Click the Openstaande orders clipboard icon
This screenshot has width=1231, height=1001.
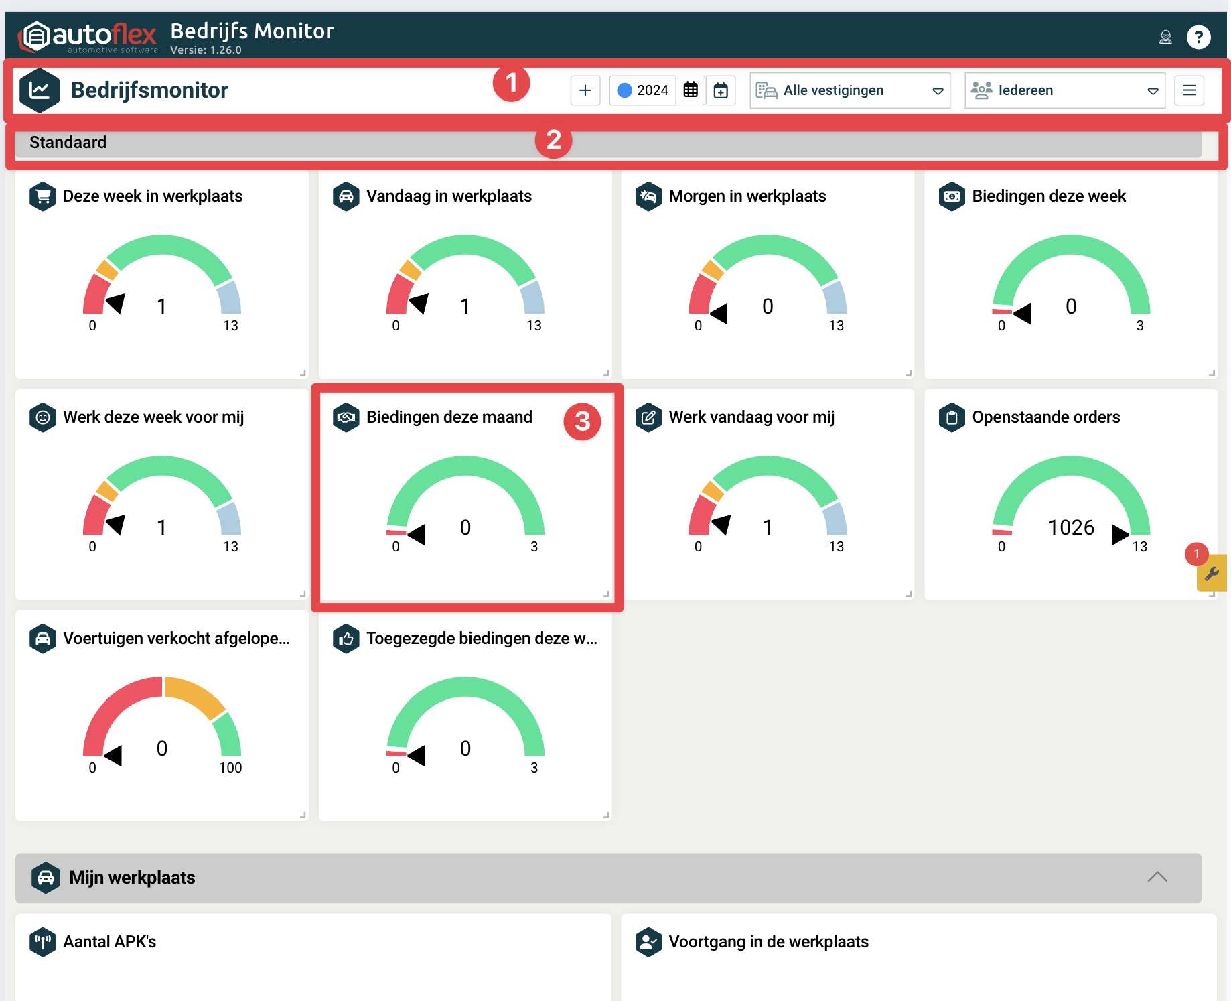(x=952, y=417)
